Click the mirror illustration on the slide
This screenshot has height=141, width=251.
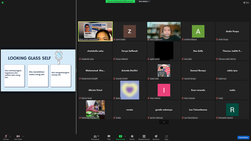[x=59, y=57]
